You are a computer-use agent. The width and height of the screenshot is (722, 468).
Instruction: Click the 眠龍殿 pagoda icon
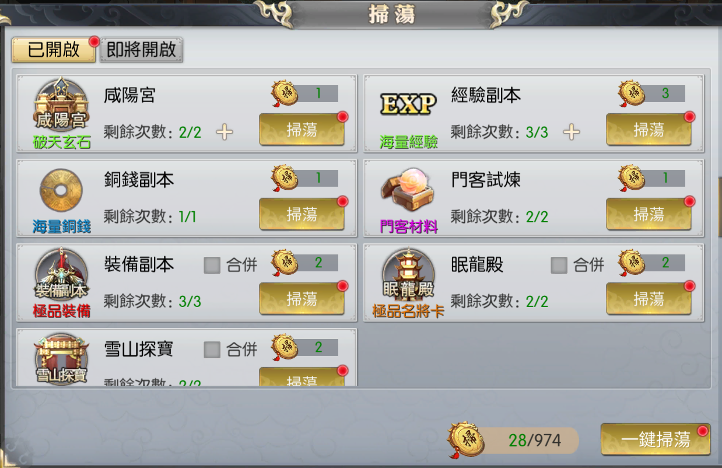tap(408, 275)
